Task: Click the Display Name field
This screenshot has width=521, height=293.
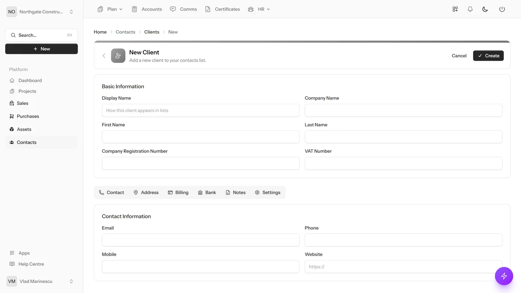Action: (201, 110)
